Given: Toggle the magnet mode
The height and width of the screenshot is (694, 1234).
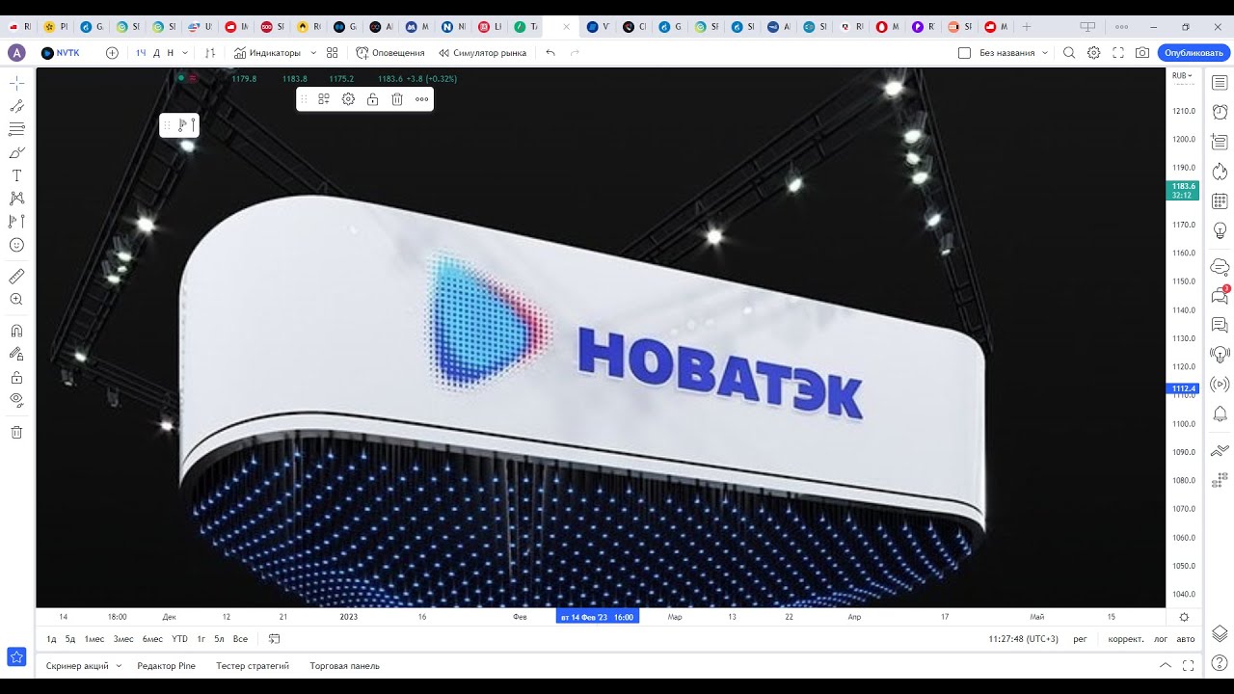Looking at the screenshot, I should pyautogui.click(x=16, y=331).
